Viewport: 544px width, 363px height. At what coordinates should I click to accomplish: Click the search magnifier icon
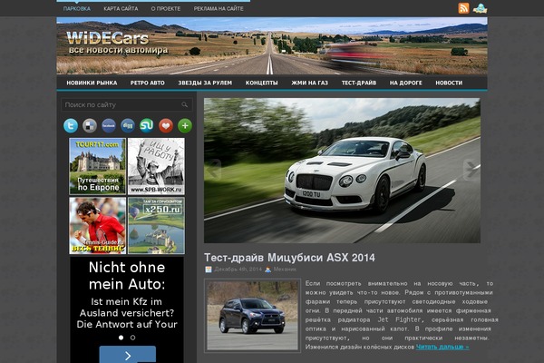tap(185, 104)
